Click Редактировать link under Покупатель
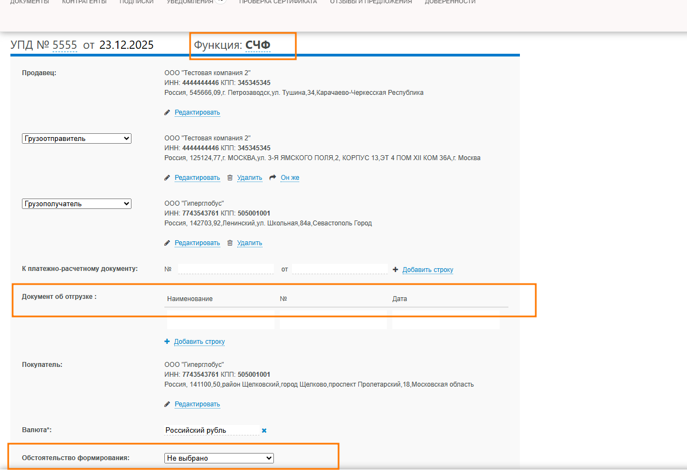 197,404
